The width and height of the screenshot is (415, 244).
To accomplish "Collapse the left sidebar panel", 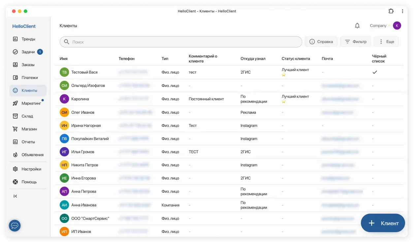I will [15, 196].
